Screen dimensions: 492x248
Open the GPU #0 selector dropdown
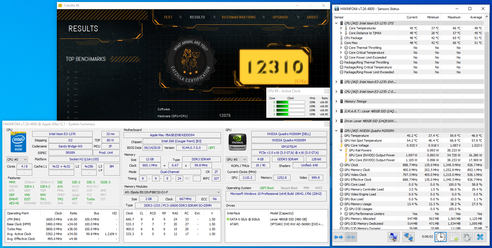tap(236, 159)
